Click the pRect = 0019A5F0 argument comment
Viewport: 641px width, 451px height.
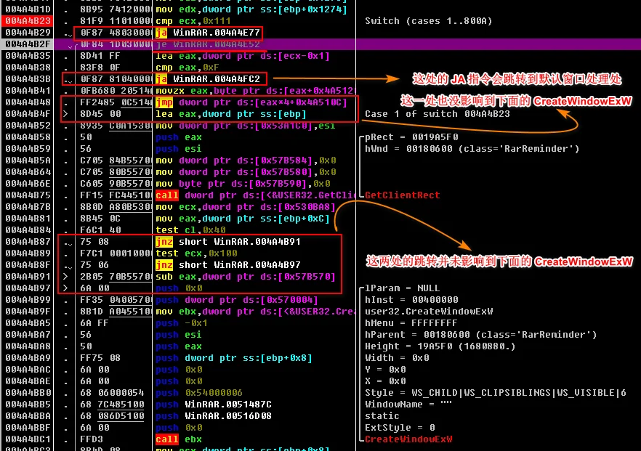[411, 137]
